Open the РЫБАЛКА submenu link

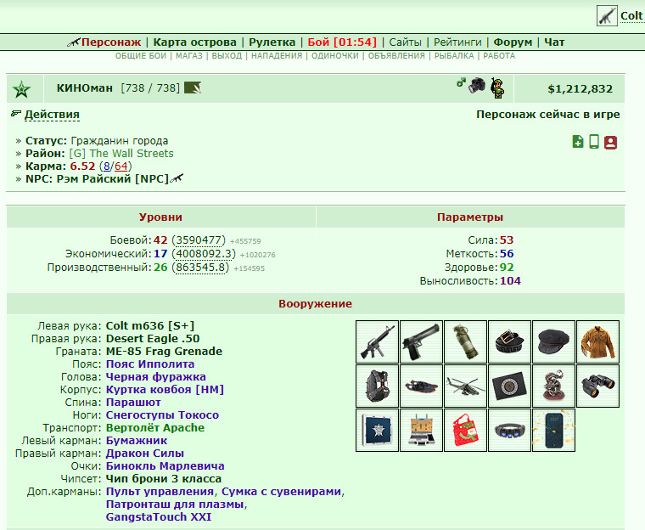pos(454,56)
